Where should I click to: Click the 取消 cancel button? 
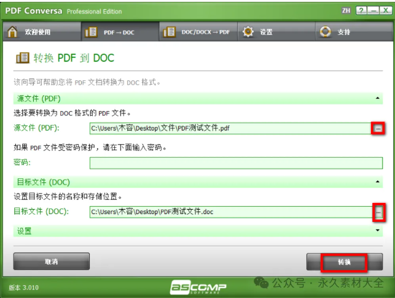click(x=52, y=262)
